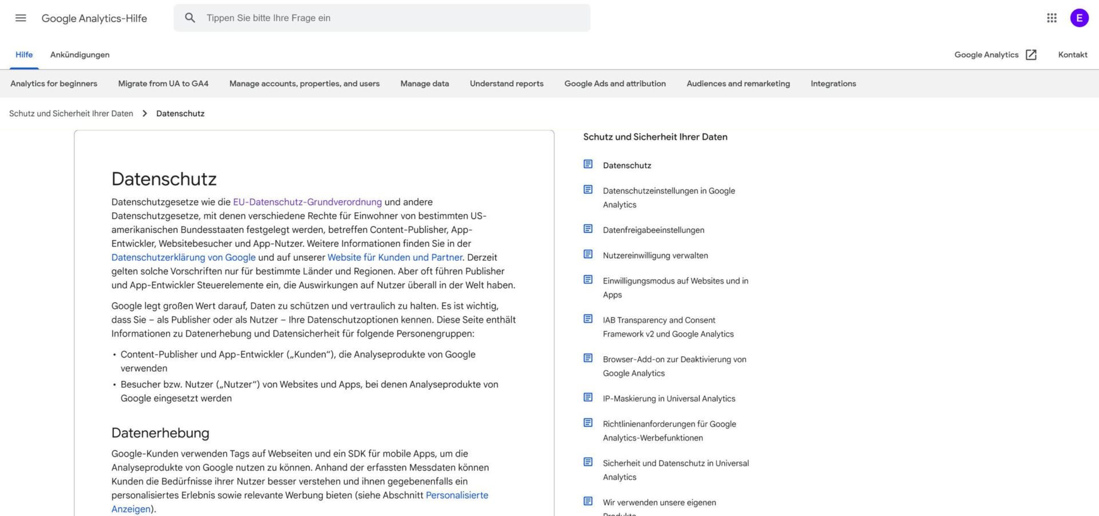Image resolution: width=1099 pixels, height=516 pixels.
Task: Click the Google Analytics external link icon
Action: 1031,55
